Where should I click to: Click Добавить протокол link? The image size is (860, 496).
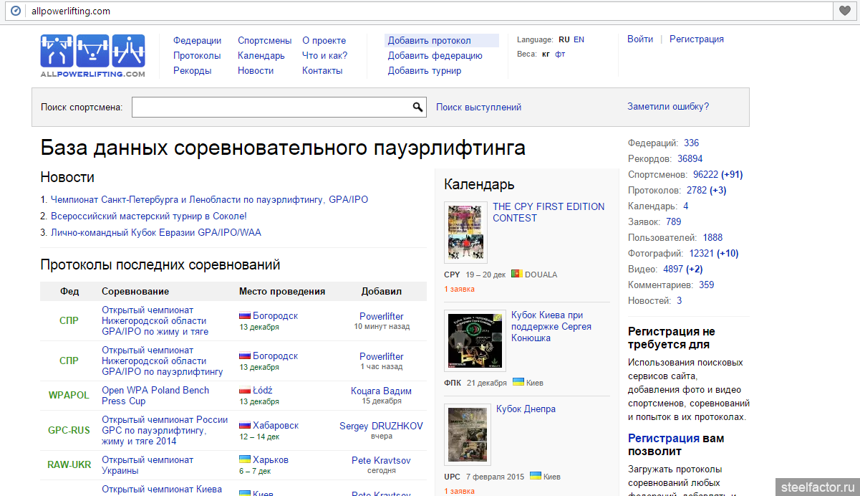[x=430, y=41]
